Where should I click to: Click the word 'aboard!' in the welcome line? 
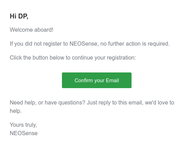44,30
